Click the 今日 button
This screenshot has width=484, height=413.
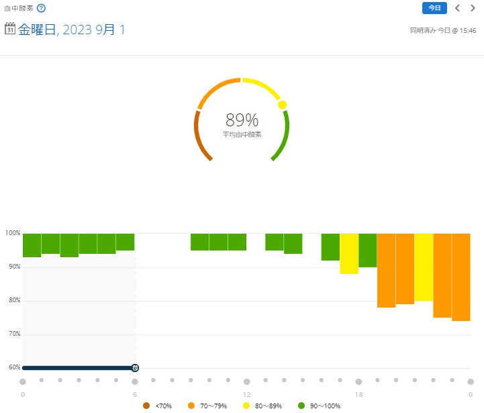point(434,8)
